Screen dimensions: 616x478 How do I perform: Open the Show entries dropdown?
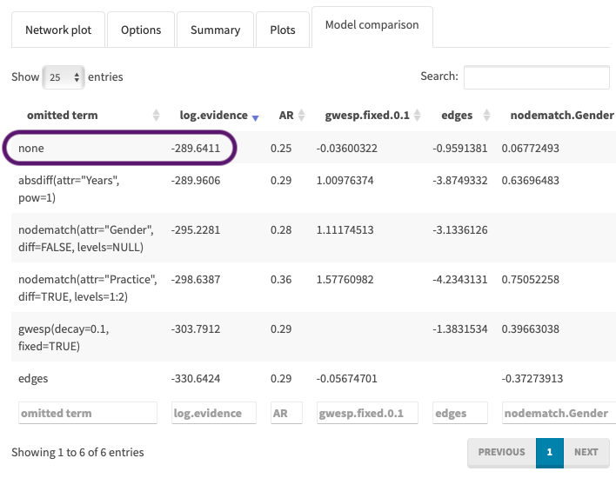pos(65,77)
